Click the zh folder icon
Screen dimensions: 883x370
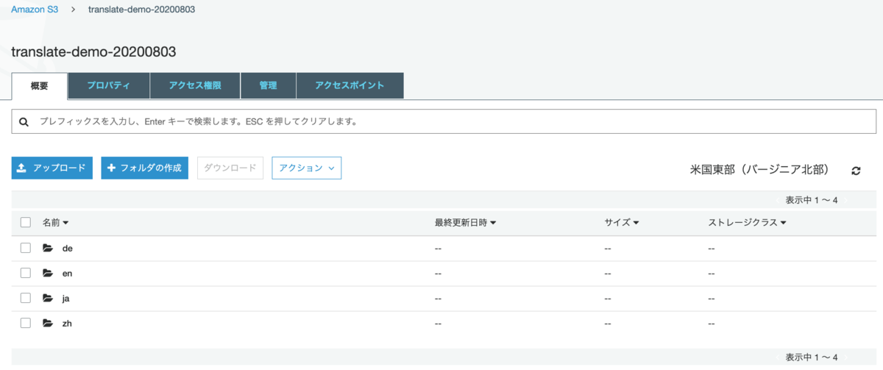tap(48, 323)
